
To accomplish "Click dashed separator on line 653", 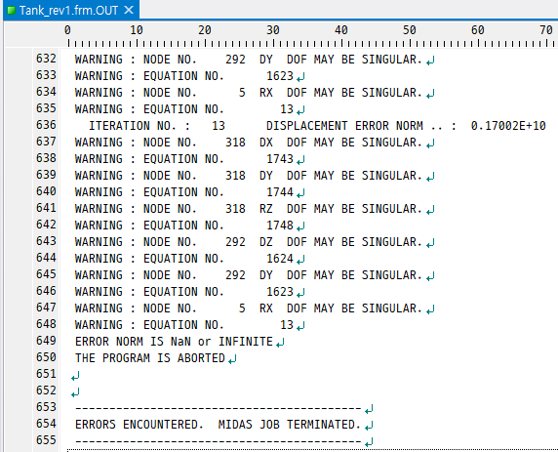I will pyautogui.click(x=219, y=408).
